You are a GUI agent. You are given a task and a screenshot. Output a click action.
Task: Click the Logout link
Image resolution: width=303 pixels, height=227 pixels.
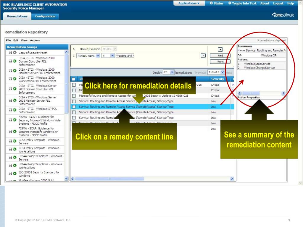278,3
